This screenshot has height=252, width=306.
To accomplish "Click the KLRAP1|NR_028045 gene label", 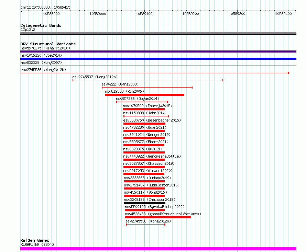I will 37,244.
